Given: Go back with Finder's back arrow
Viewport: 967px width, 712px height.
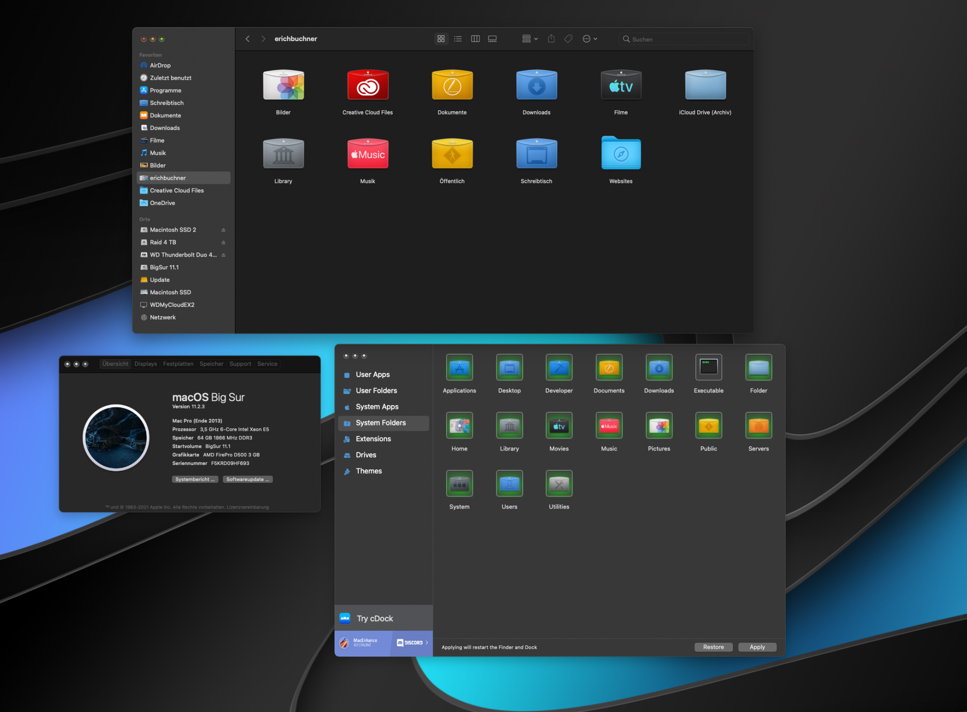Looking at the screenshot, I should [248, 39].
